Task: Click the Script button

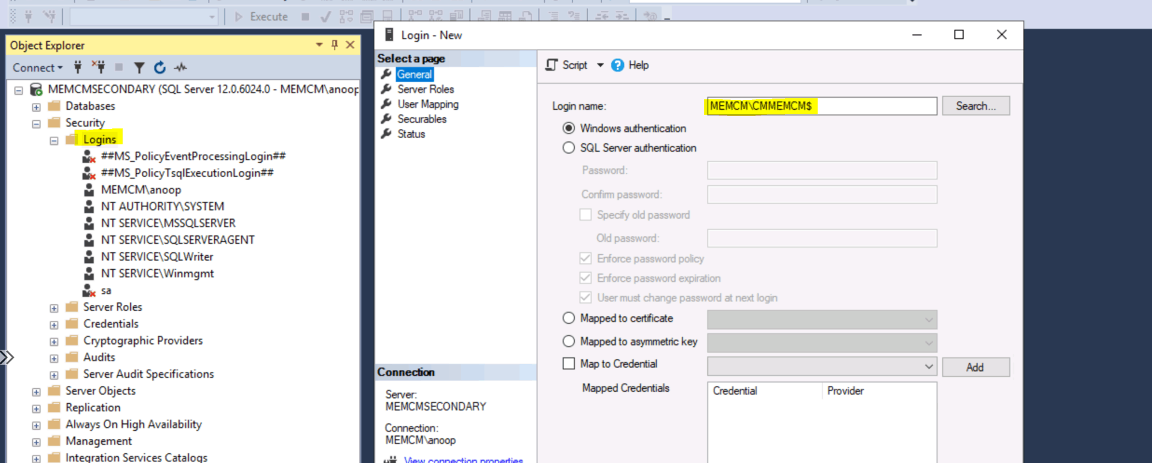Action: pos(567,65)
